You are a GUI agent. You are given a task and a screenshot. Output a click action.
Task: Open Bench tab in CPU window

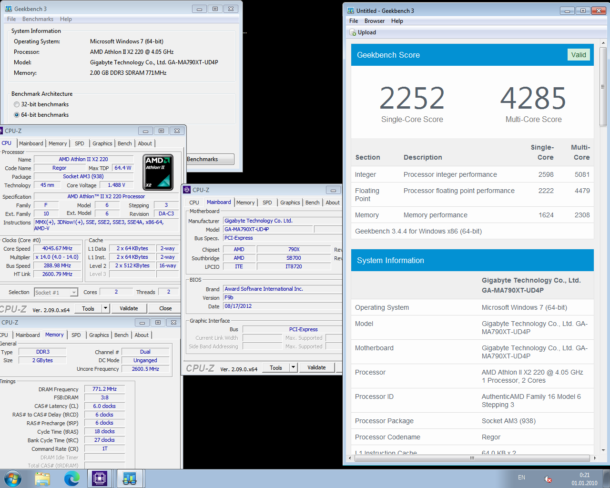125,143
